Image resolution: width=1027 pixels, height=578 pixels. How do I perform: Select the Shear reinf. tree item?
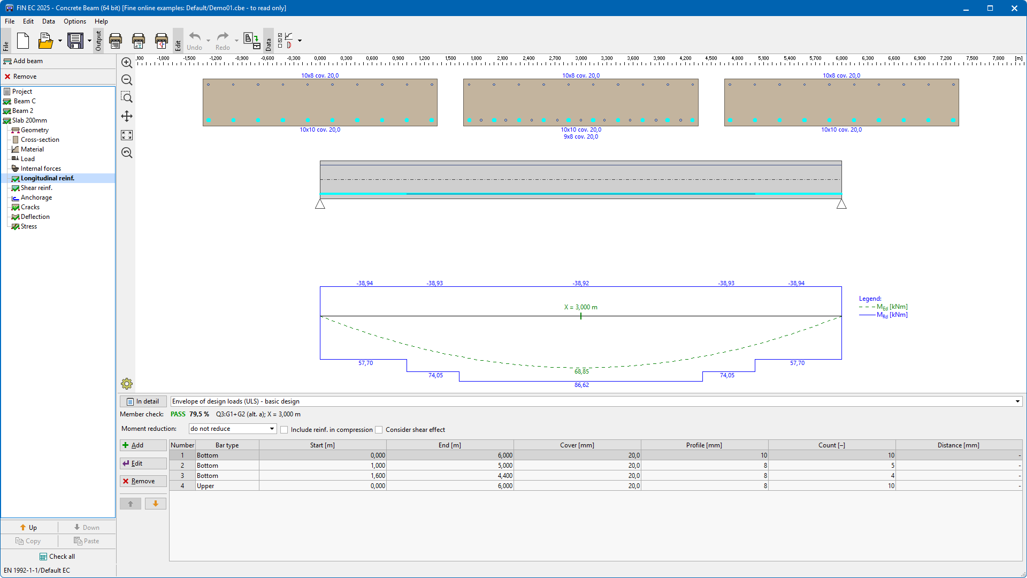(x=36, y=188)
